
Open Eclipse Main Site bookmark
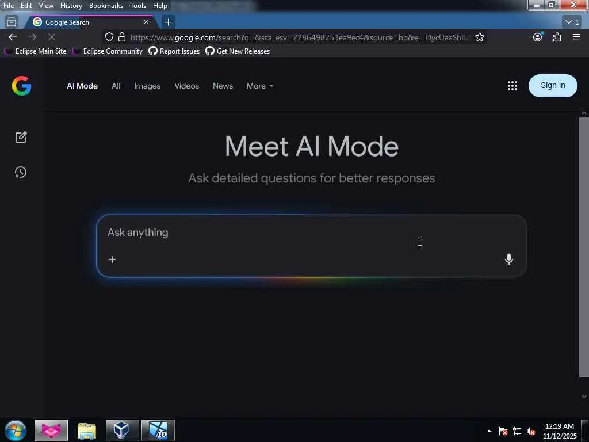point(35,51)
